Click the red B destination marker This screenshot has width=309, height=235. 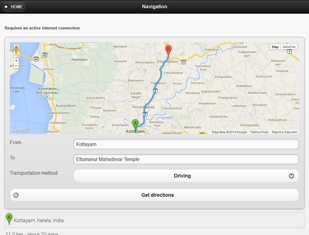[168, 51]
